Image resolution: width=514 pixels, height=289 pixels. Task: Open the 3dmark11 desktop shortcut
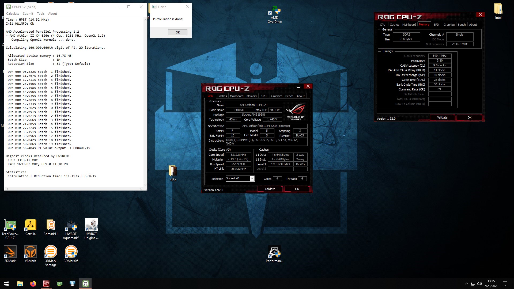[51, 227]
